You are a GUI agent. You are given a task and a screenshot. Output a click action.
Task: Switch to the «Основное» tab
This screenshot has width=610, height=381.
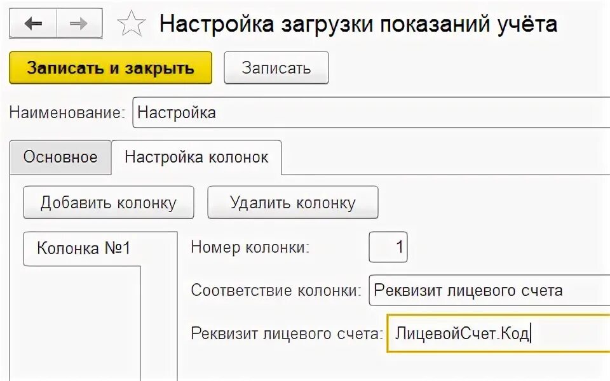[x=60, y=157]
